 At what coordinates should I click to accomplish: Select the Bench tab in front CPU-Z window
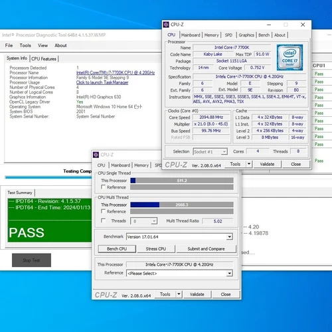click(x=264, y=35)
